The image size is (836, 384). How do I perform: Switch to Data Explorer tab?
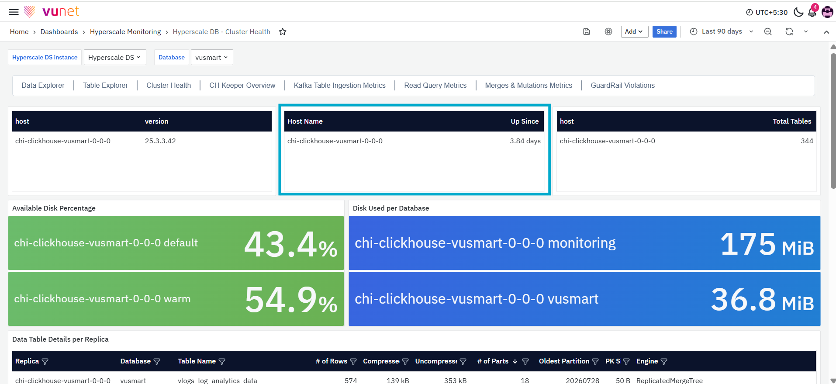[43, 86]
